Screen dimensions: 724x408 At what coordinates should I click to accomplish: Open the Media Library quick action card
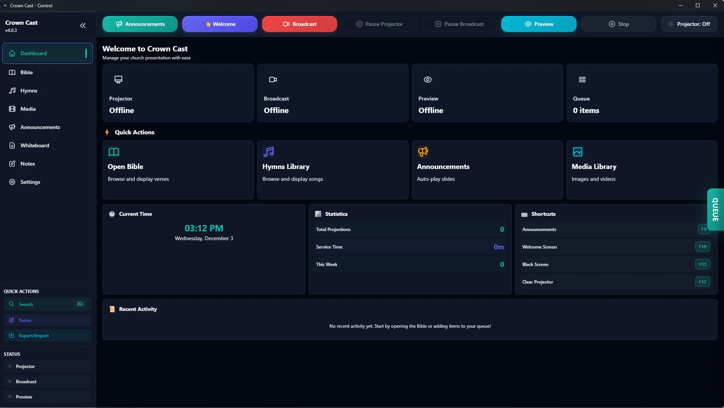[x=642, y=170]
